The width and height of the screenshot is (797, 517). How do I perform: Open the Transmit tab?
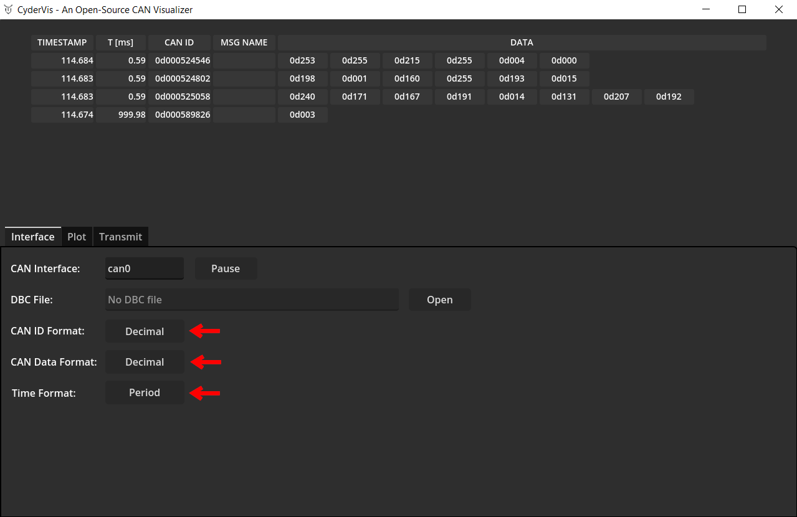(120, 237)
